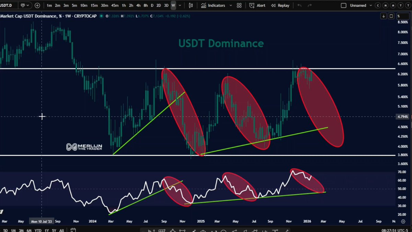412x232 pixels.
Task: Open the indicator templates grid icon
Action: (239, 5)
